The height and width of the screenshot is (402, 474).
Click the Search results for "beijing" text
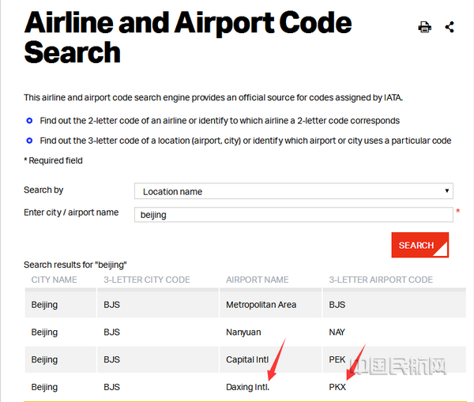(75, 264)
